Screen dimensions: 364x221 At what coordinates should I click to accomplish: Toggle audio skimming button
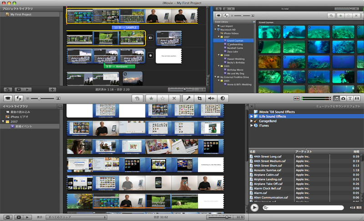297,98
